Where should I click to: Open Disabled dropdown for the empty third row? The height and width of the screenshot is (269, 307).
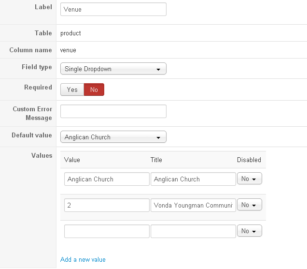250,231
